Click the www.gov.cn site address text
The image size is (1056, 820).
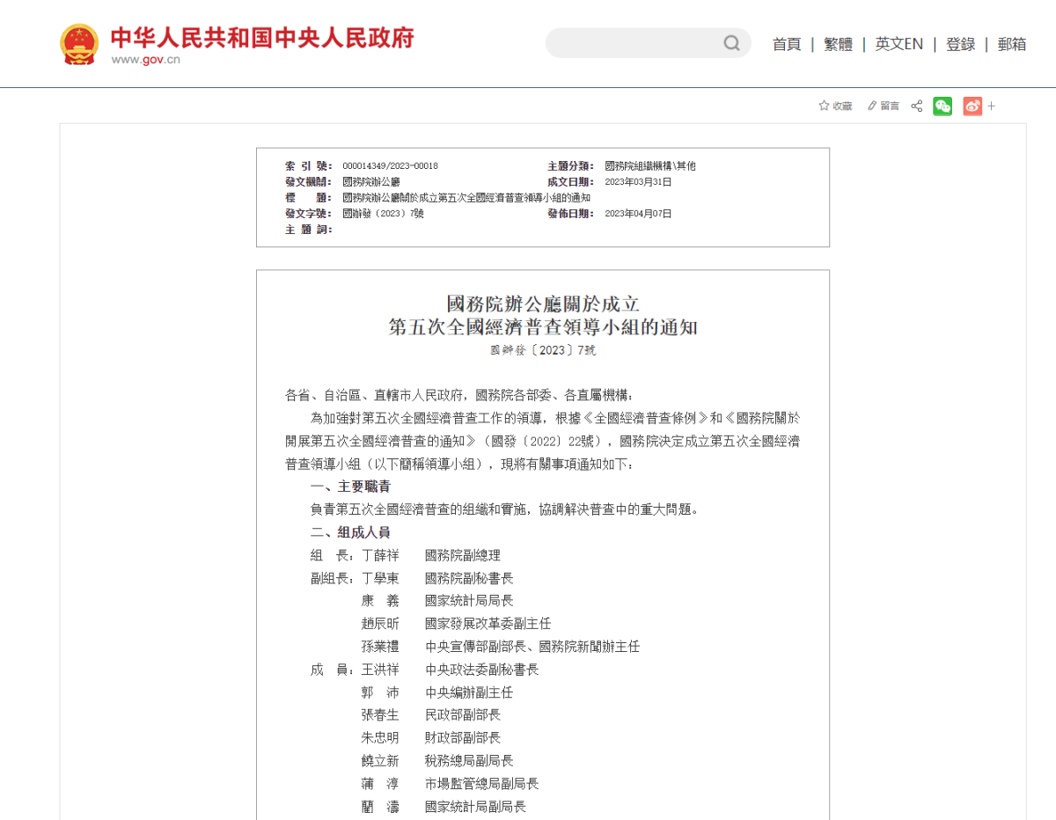pos(145,60)
